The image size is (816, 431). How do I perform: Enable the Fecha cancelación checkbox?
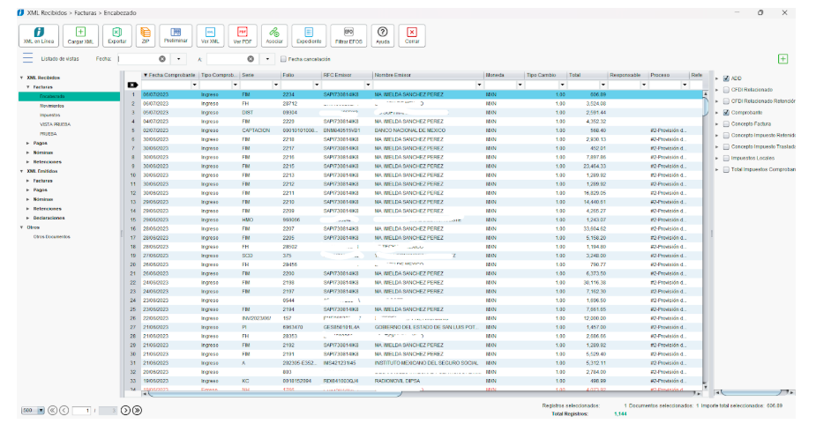pos(282,59)
